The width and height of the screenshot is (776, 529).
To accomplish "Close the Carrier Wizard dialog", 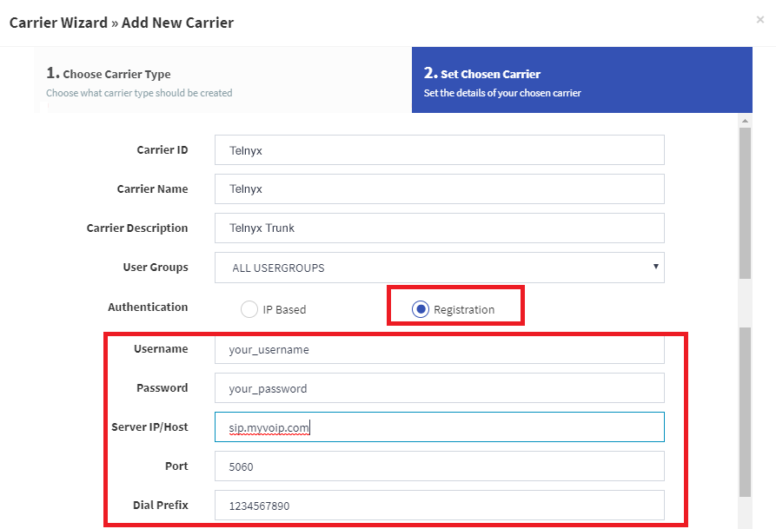I will pos(759,19).
